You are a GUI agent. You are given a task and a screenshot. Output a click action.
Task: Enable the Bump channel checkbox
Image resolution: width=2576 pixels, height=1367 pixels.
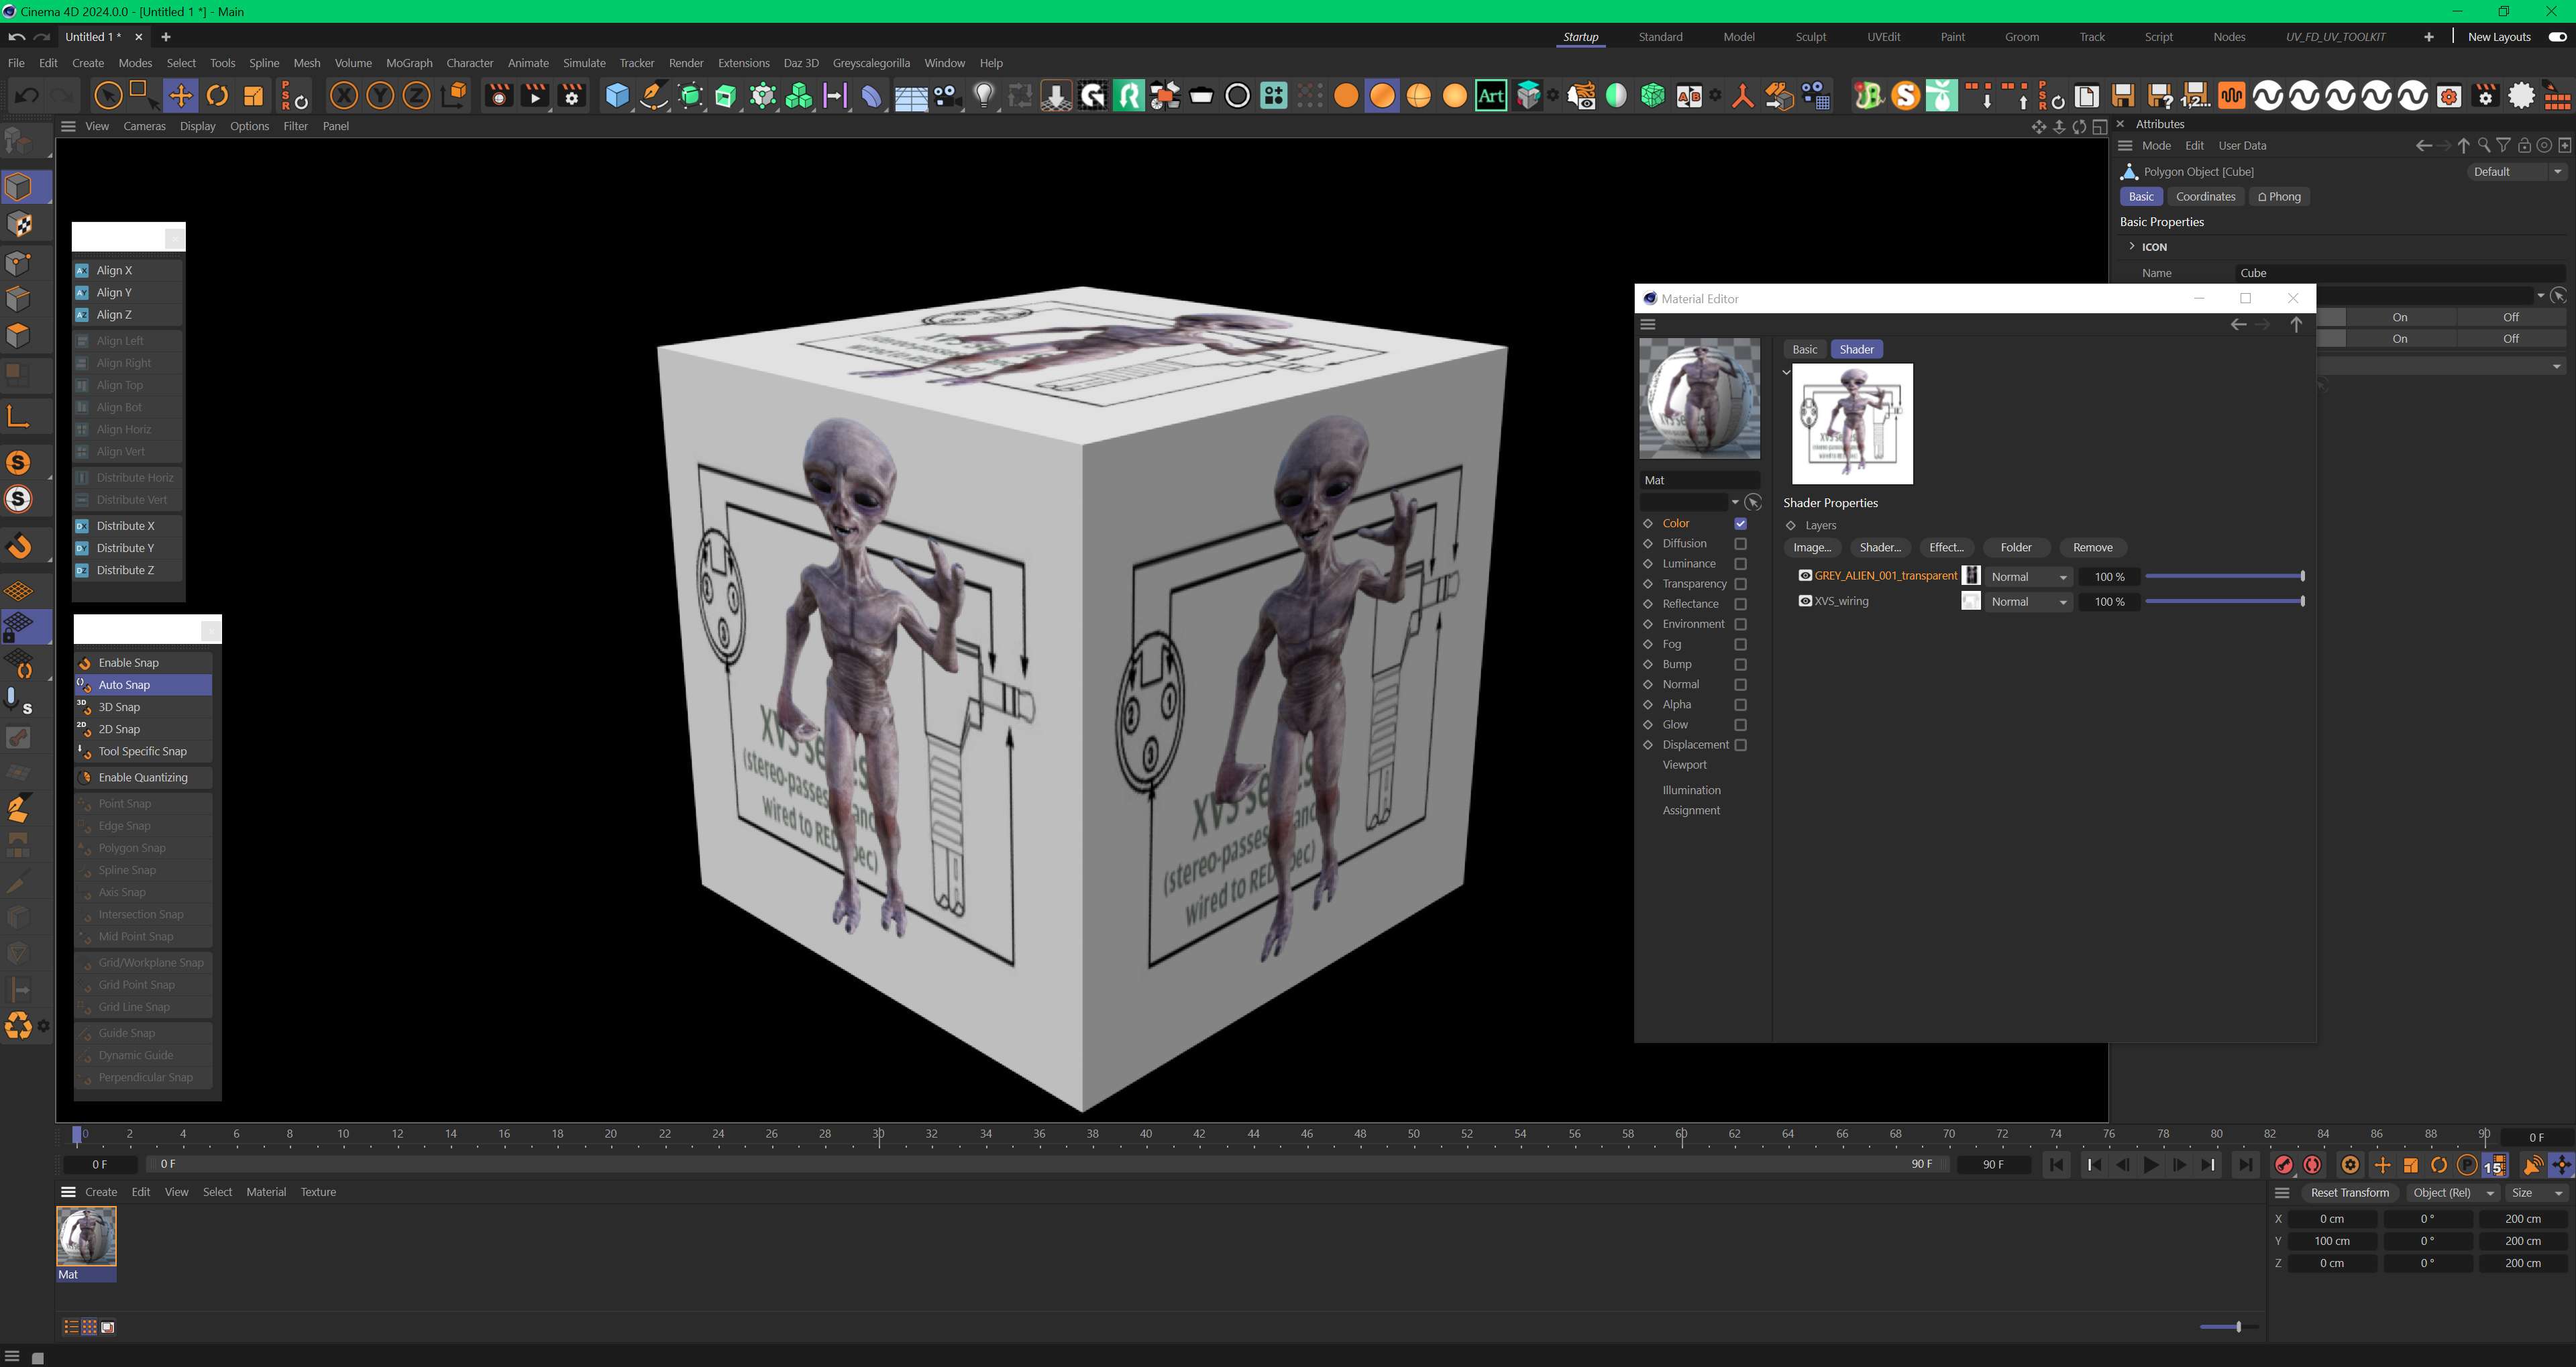(x=1740, y=664)
